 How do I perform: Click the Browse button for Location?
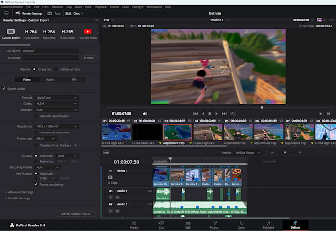89,58
